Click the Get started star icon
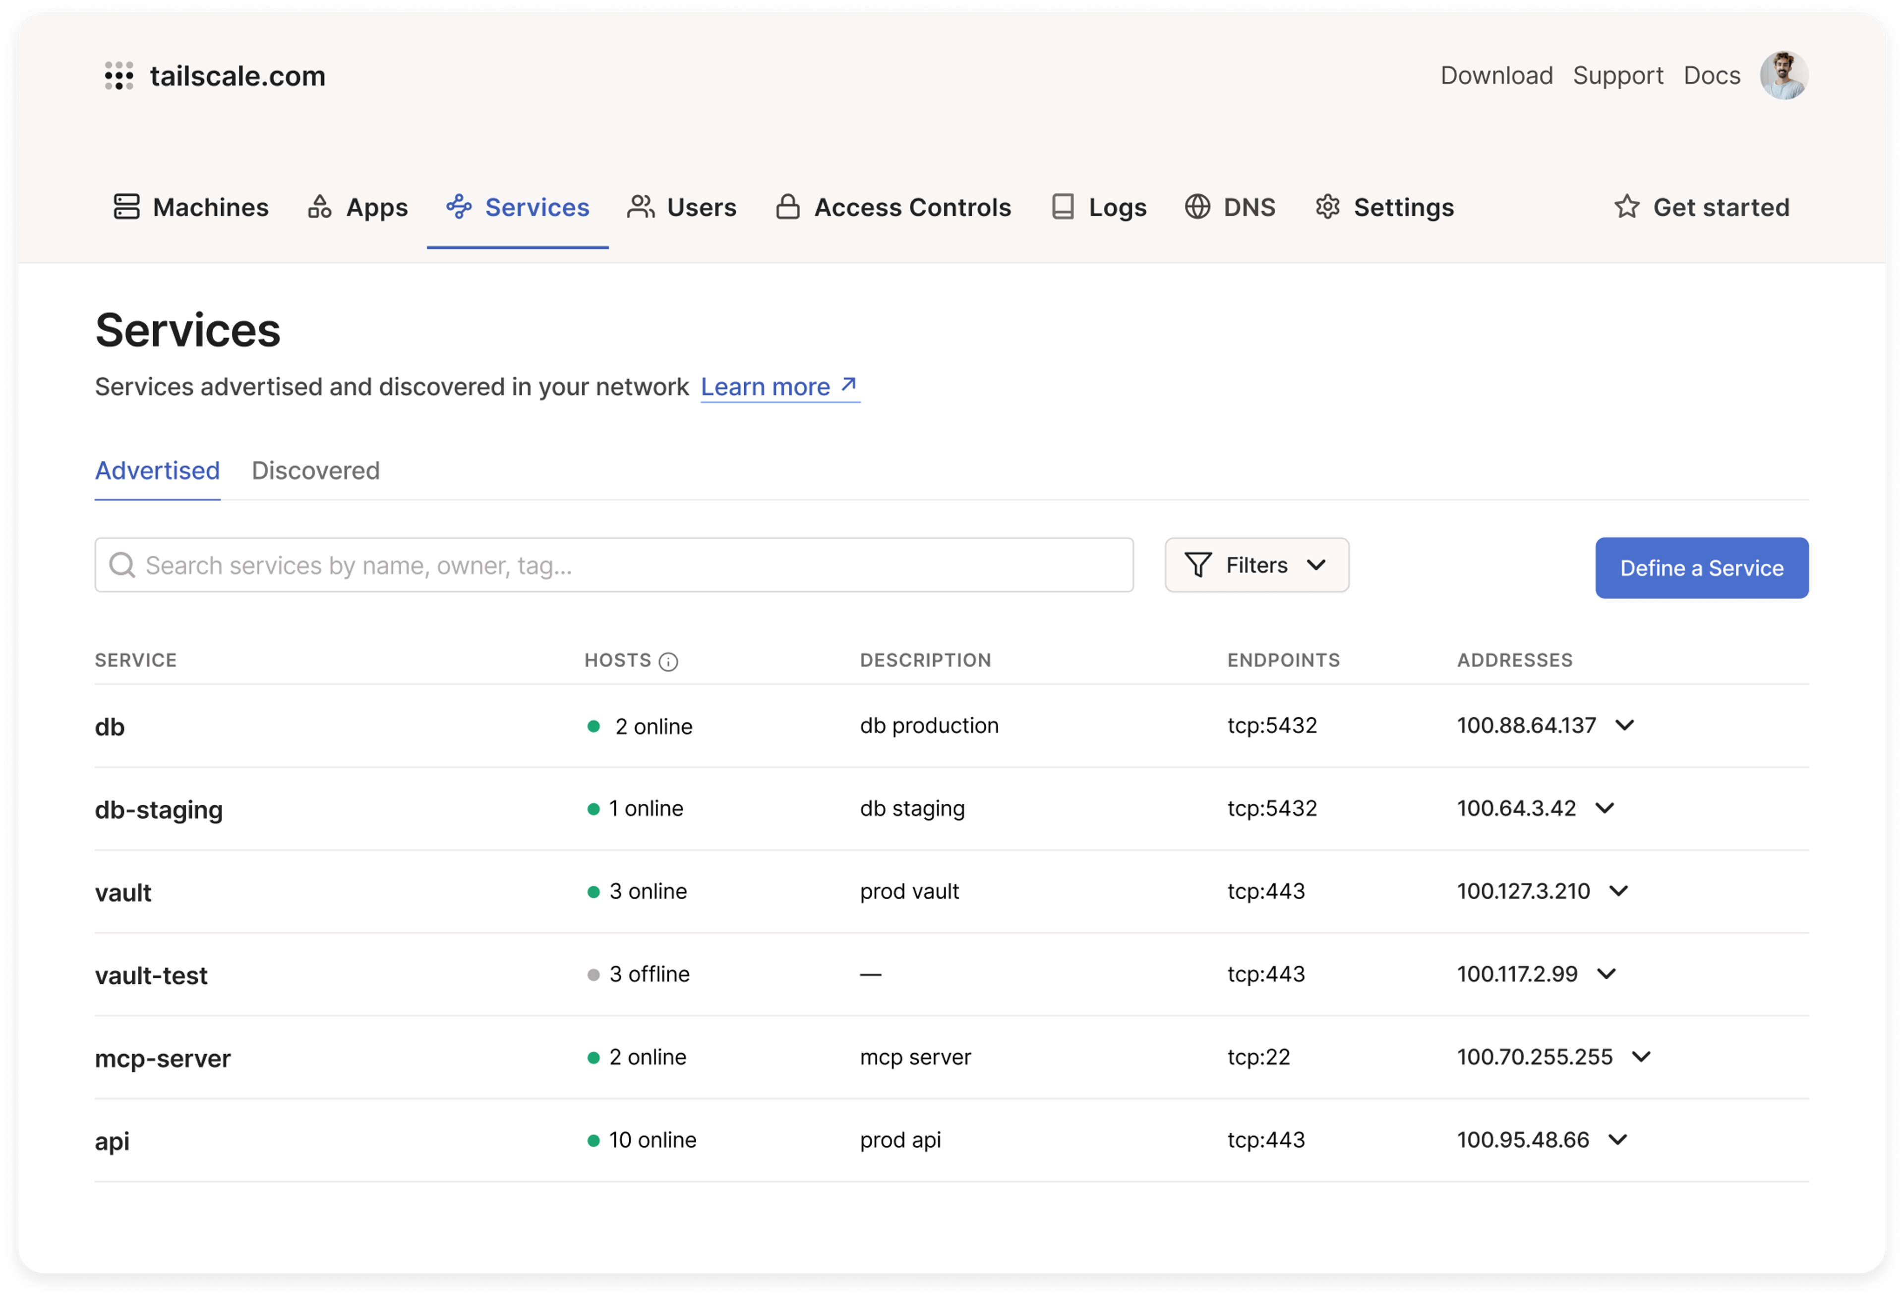1904x1298 pixels. coord(1626,206)
